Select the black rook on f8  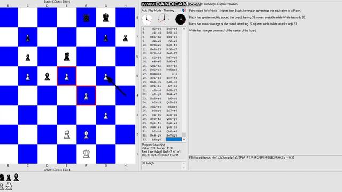click(87, 18)
